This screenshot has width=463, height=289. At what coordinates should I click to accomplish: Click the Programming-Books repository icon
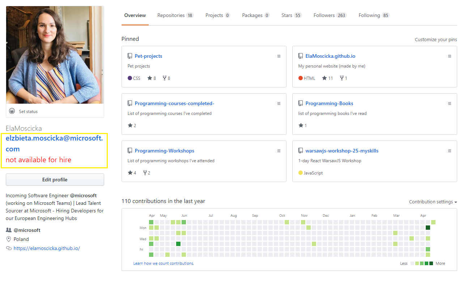click(x=301, y=103)
